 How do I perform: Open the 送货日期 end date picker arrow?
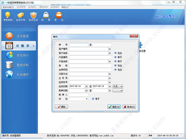tap(110, 86)
